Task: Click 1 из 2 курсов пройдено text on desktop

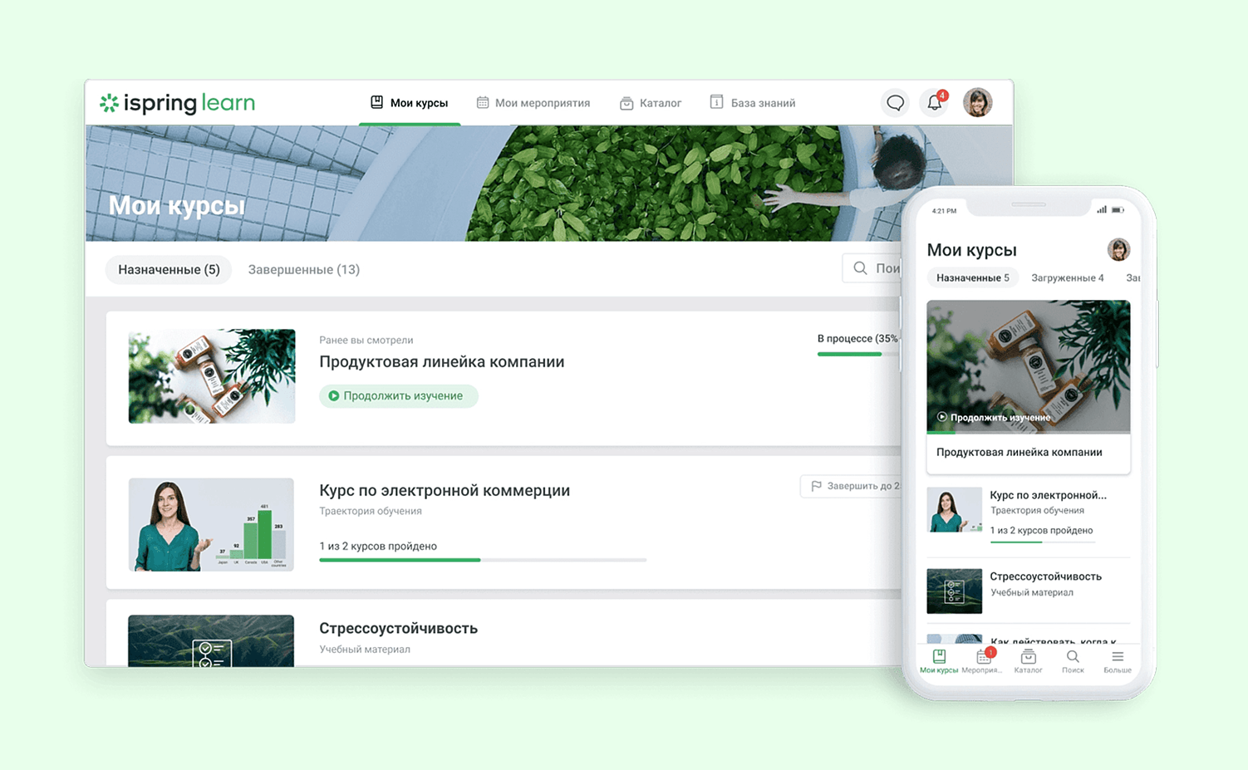Action: click(378, 546)
